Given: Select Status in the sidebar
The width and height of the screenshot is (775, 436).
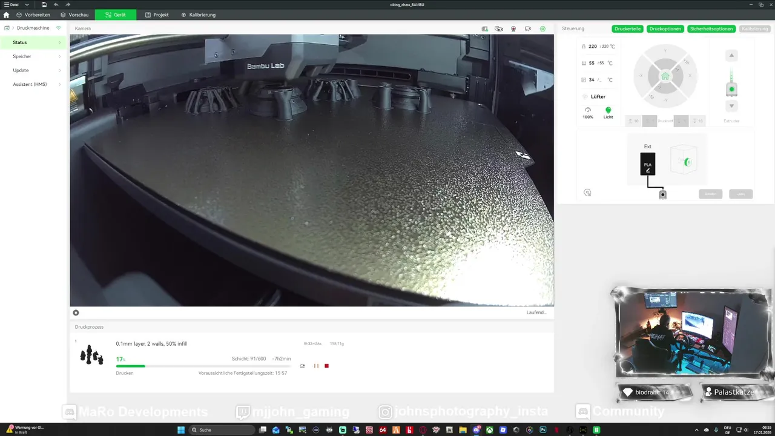Looking at the screenshot, I should point(33,42).
